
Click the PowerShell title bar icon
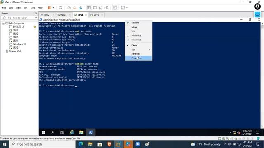[x=40, y=20]
